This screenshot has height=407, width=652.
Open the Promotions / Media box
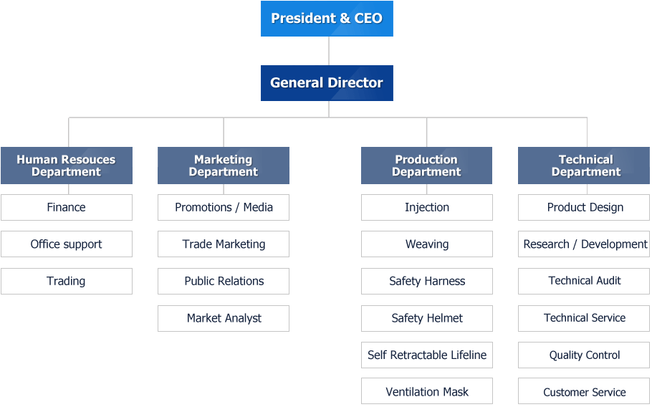pyautogui.click(x=224, y=208)
